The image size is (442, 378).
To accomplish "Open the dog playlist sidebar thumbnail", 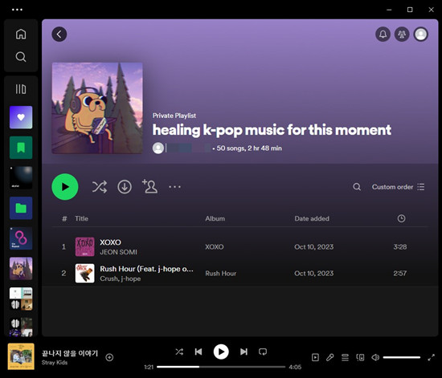I will [x=21, y=269].
